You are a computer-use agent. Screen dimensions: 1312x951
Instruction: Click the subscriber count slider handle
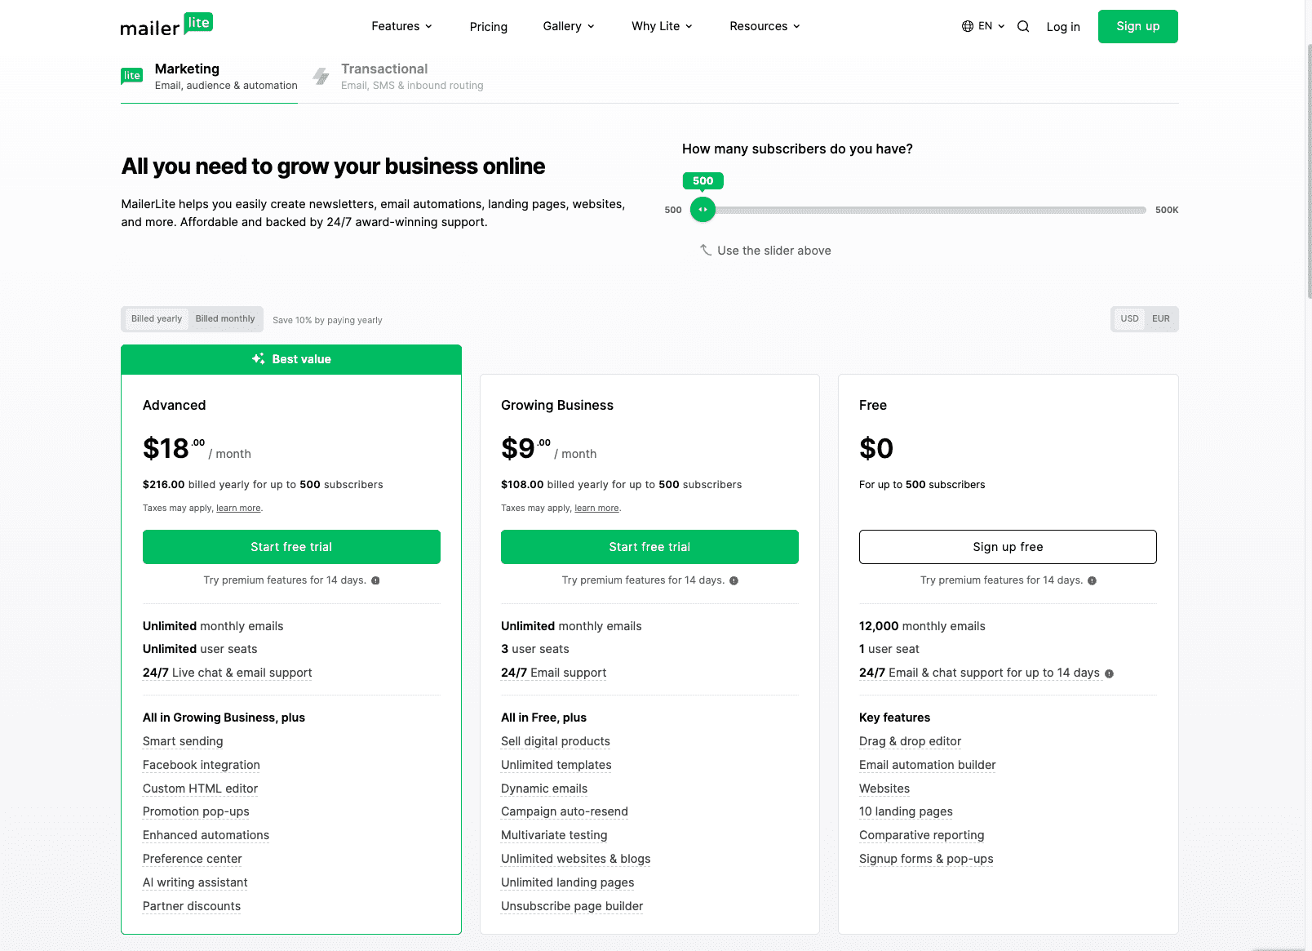[x=703, y=210]
